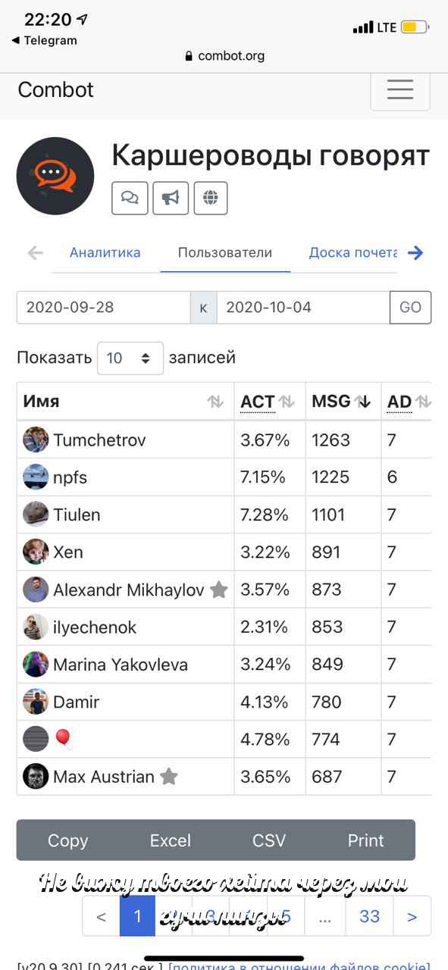Click the globe icon button
The width and height of the screenshot is (448, 970).
click(x=211, y=198)
